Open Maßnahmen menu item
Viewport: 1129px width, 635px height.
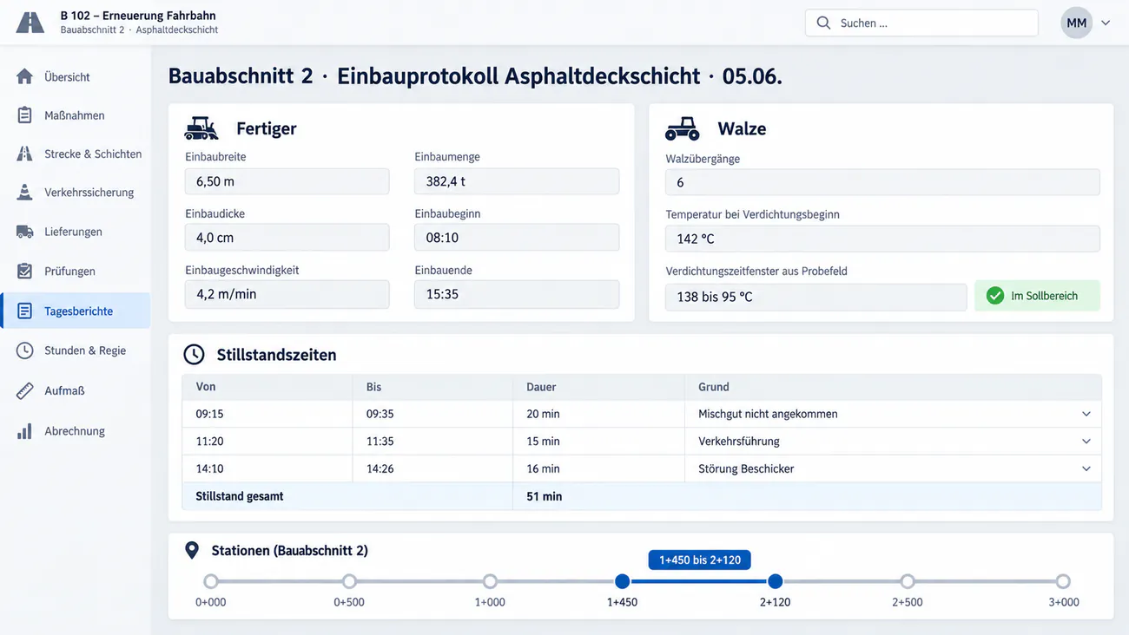75,115
